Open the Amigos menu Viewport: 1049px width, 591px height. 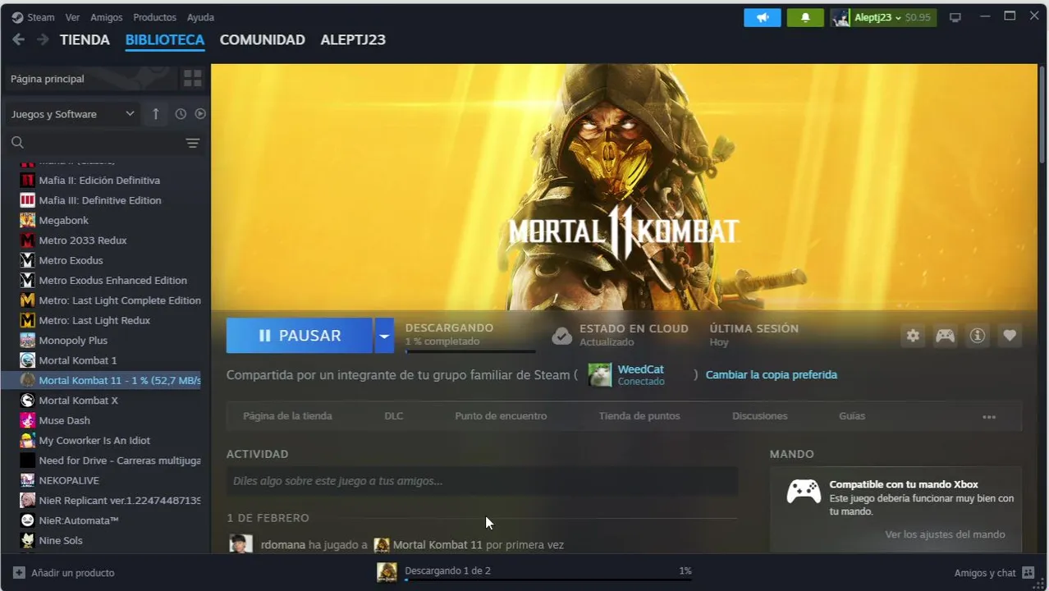[106, 17]
